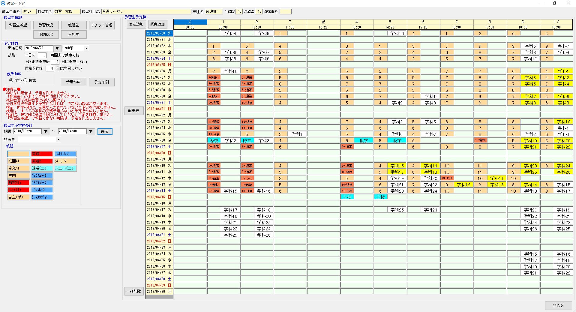Click the 仮免追加 button
Viewport: 576px width, 312px height.
pyautogui.click(x=157, y=24)
